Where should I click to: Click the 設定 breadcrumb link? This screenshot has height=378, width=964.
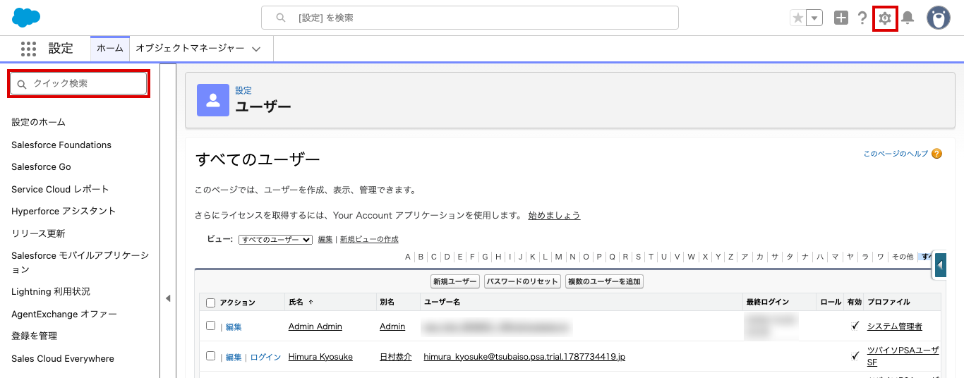point(243,90)
